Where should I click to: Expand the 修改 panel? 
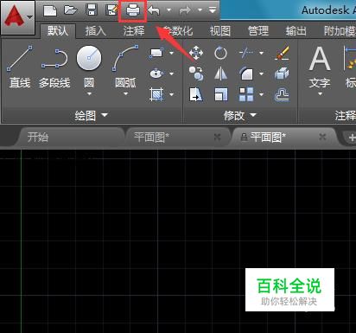(x=239, y=115)
